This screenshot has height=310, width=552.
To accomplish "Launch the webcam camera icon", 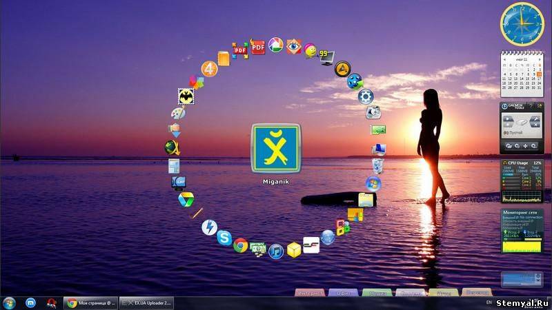I will [x=373, y=112].
